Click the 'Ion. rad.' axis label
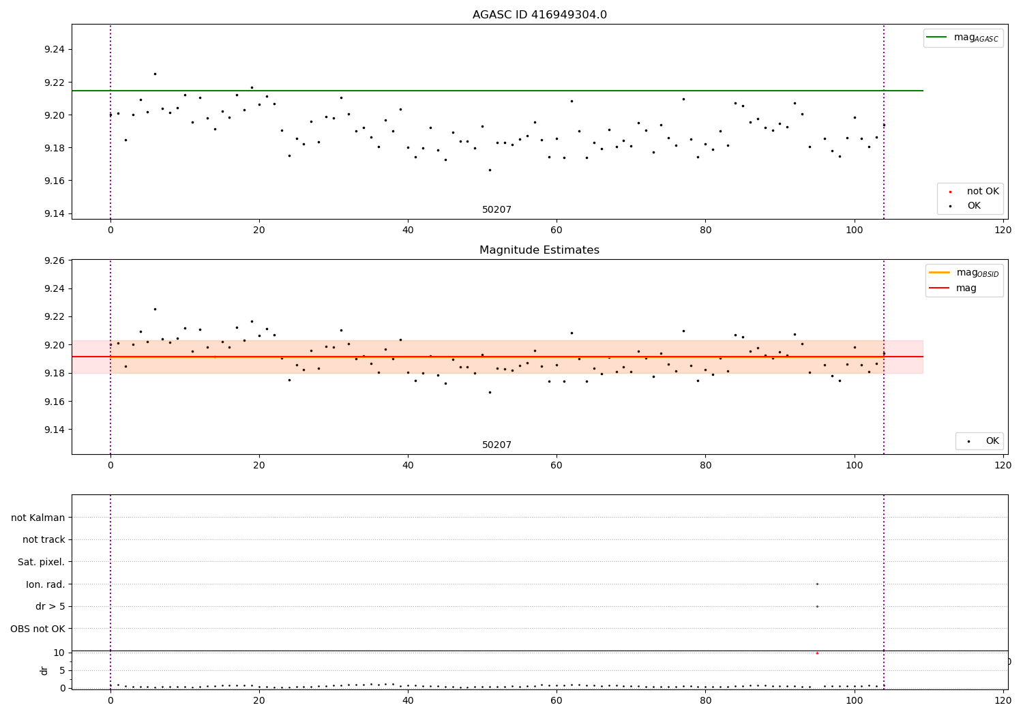Viewport: 1023px width, 716px height. pos(46,585)
